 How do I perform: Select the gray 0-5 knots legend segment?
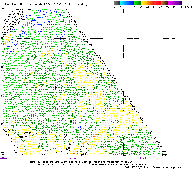(x=117, y=3)
